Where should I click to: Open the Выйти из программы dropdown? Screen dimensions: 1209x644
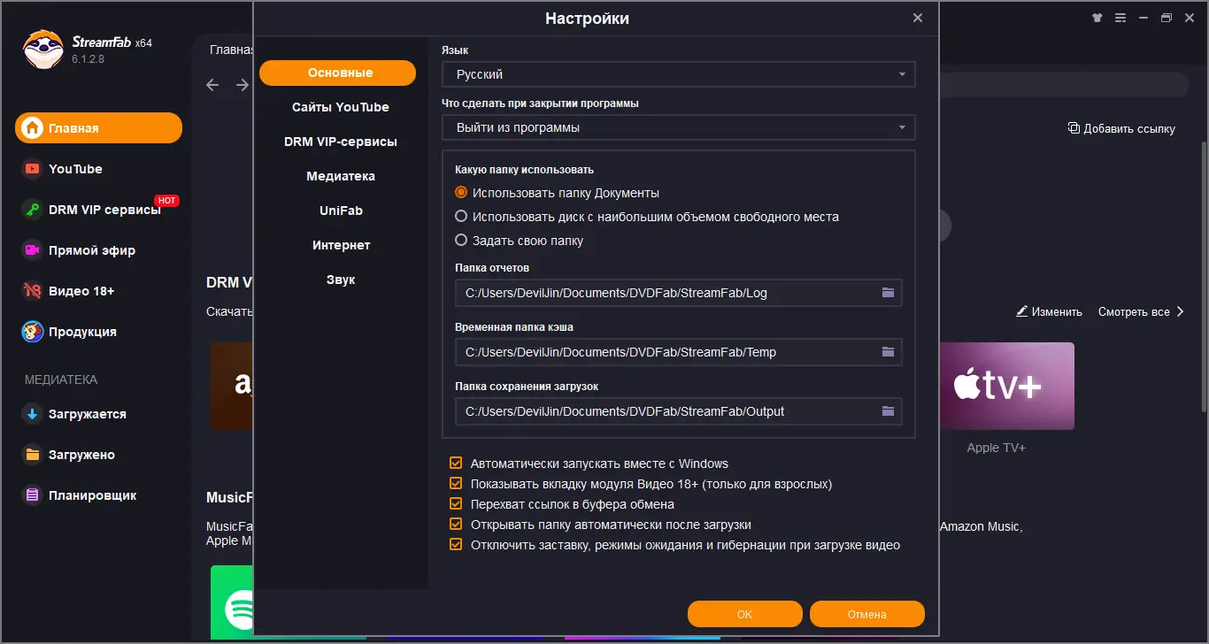(x=678, y=127)
